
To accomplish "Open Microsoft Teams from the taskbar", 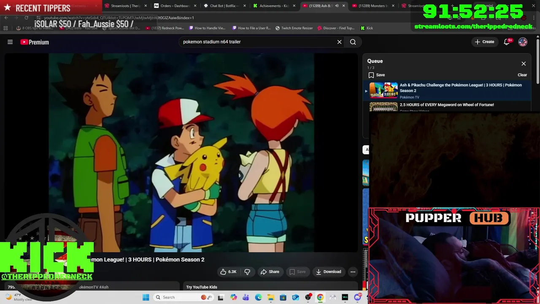I will 246,297.
